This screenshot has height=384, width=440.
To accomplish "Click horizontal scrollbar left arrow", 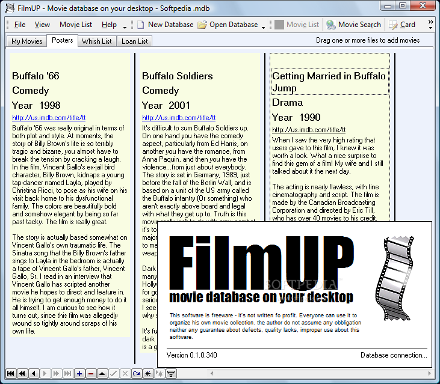I will click(212, 373).
